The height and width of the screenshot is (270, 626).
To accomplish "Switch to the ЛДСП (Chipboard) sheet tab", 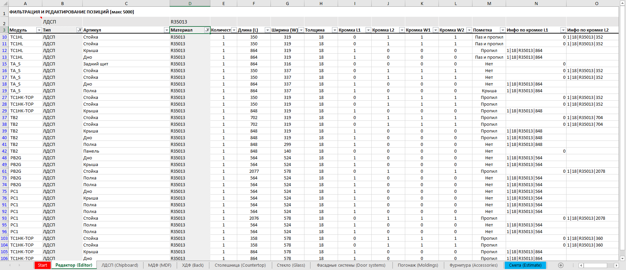I will tap(120, 265).
